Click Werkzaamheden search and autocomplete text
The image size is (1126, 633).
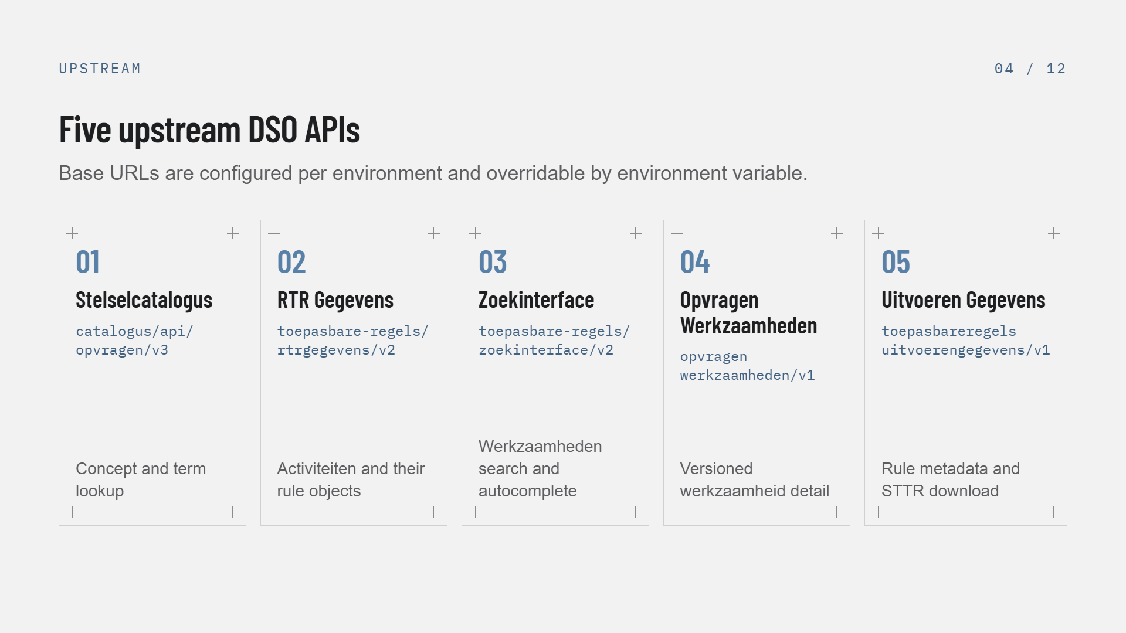coord(540,468)
